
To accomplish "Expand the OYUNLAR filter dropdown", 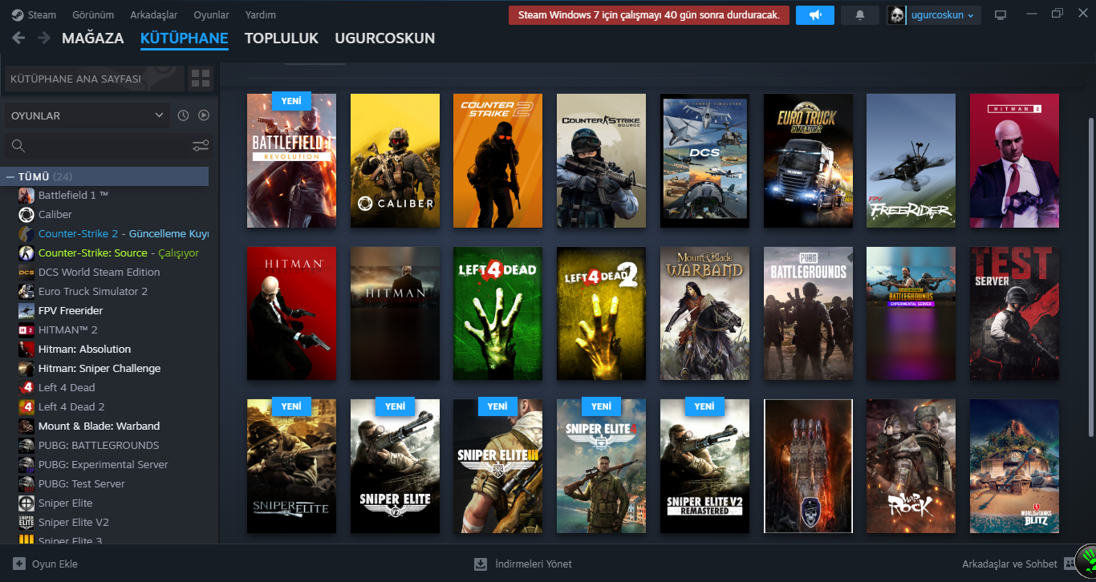I will point(87,115).
